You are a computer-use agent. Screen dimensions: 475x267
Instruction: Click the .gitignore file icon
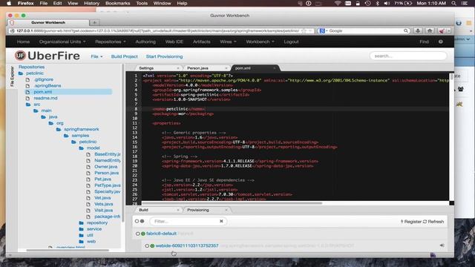tap(28, 79)
